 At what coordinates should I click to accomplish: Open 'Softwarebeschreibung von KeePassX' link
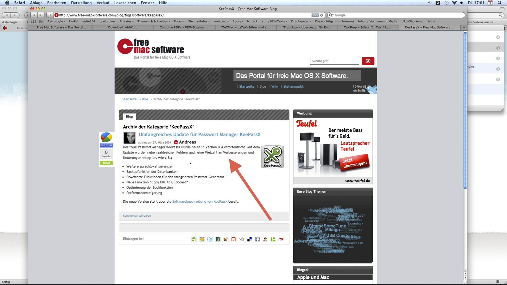200,201
